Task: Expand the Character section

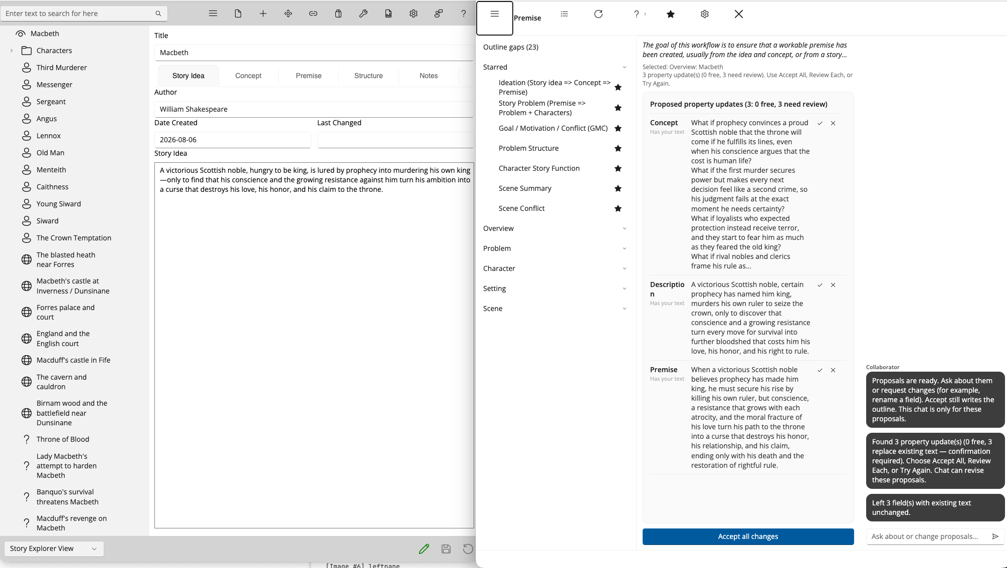Action: [x=625, y=268]
